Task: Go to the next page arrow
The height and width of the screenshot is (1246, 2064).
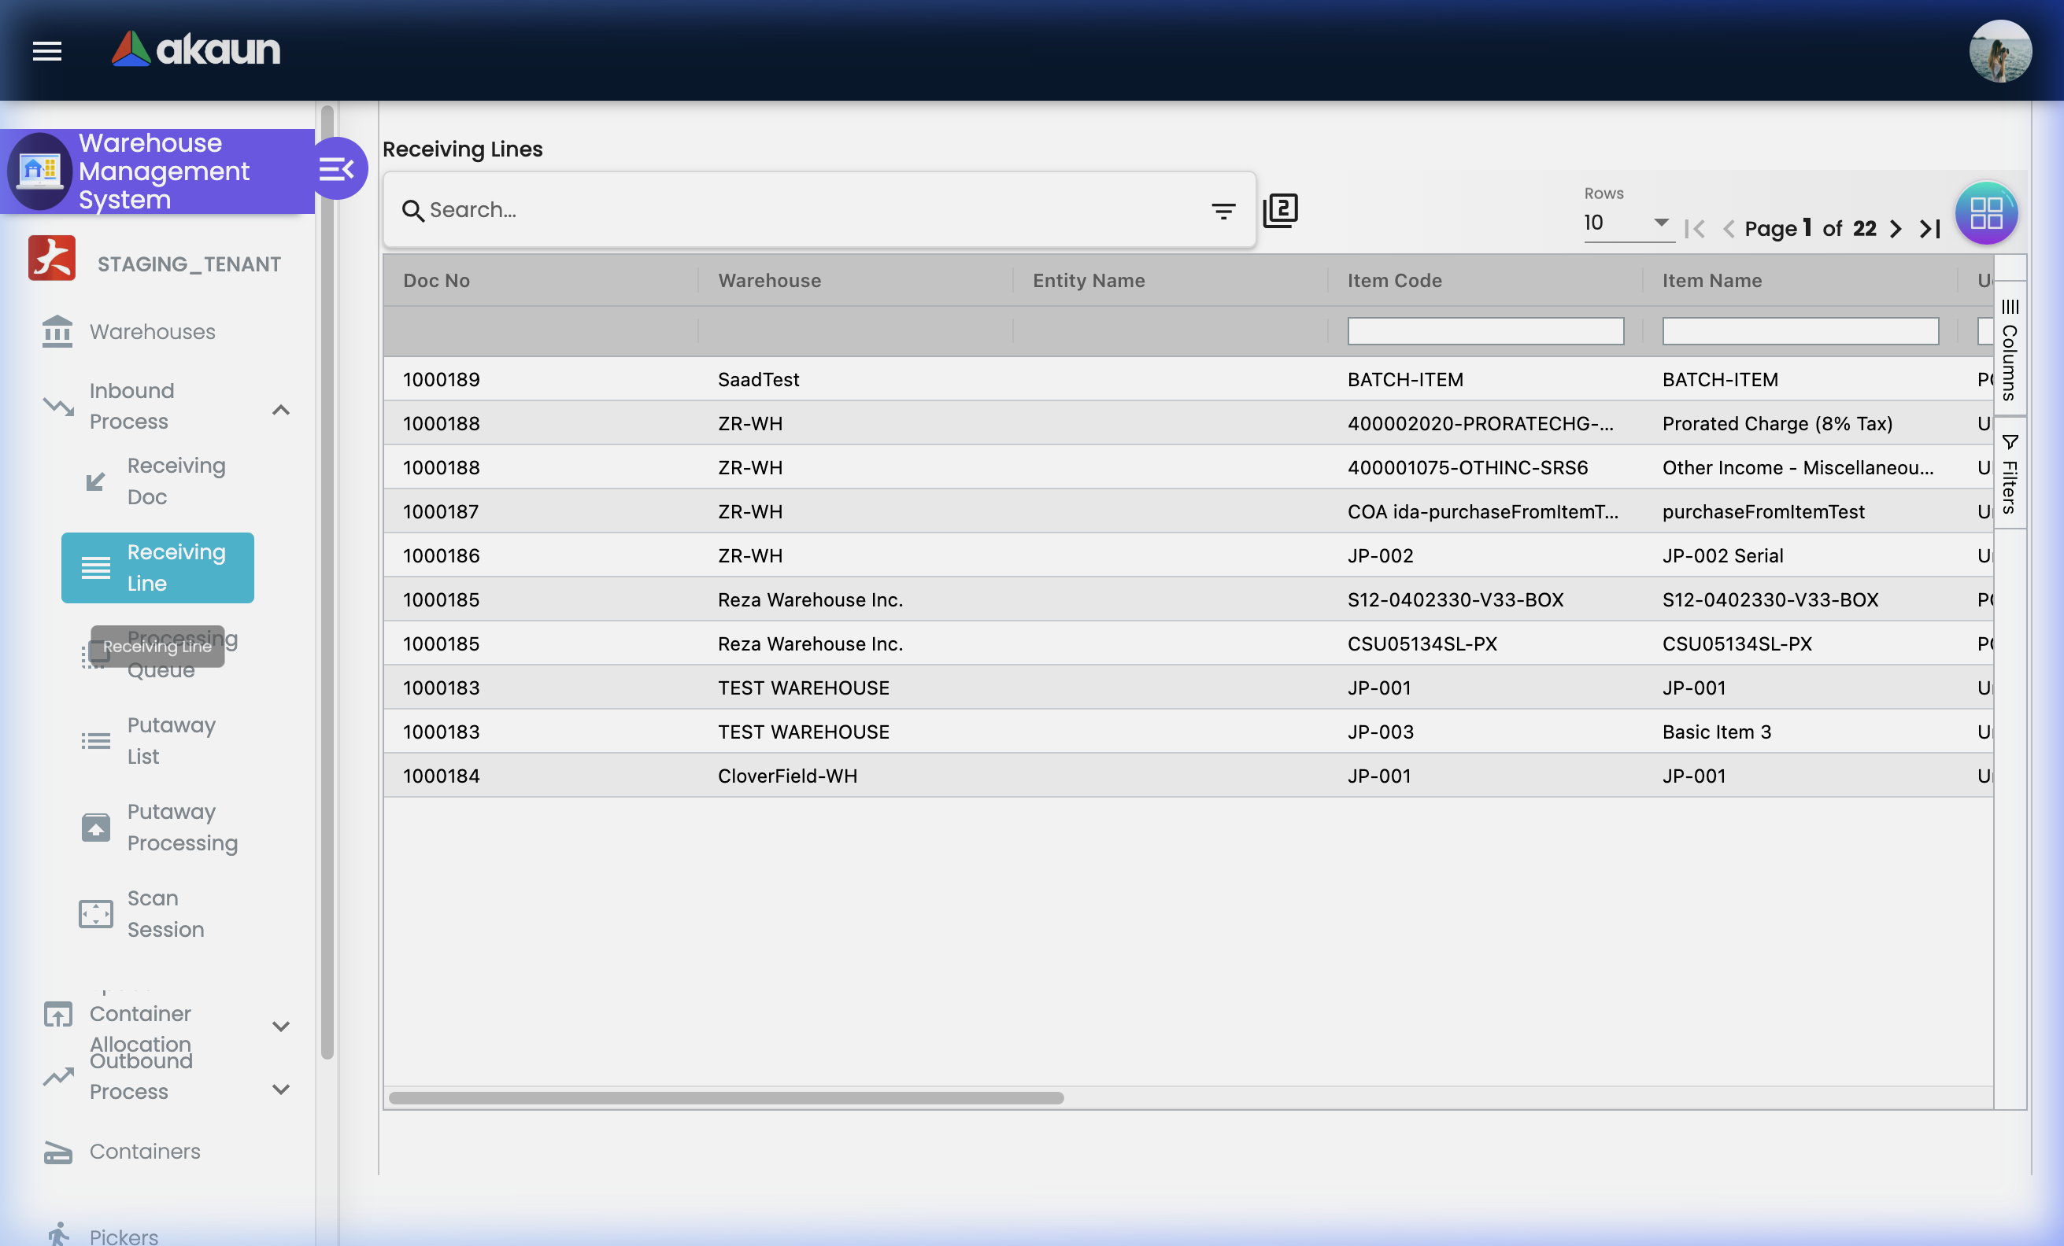Action: coord(1896,228)
